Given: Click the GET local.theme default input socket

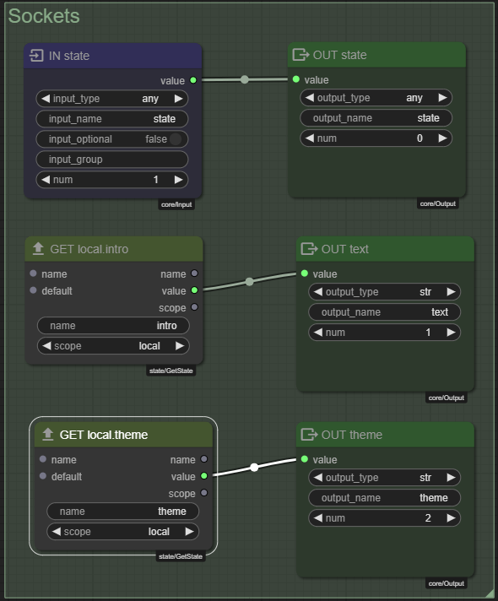Looking at the screenshot, I should pos(43,476).
